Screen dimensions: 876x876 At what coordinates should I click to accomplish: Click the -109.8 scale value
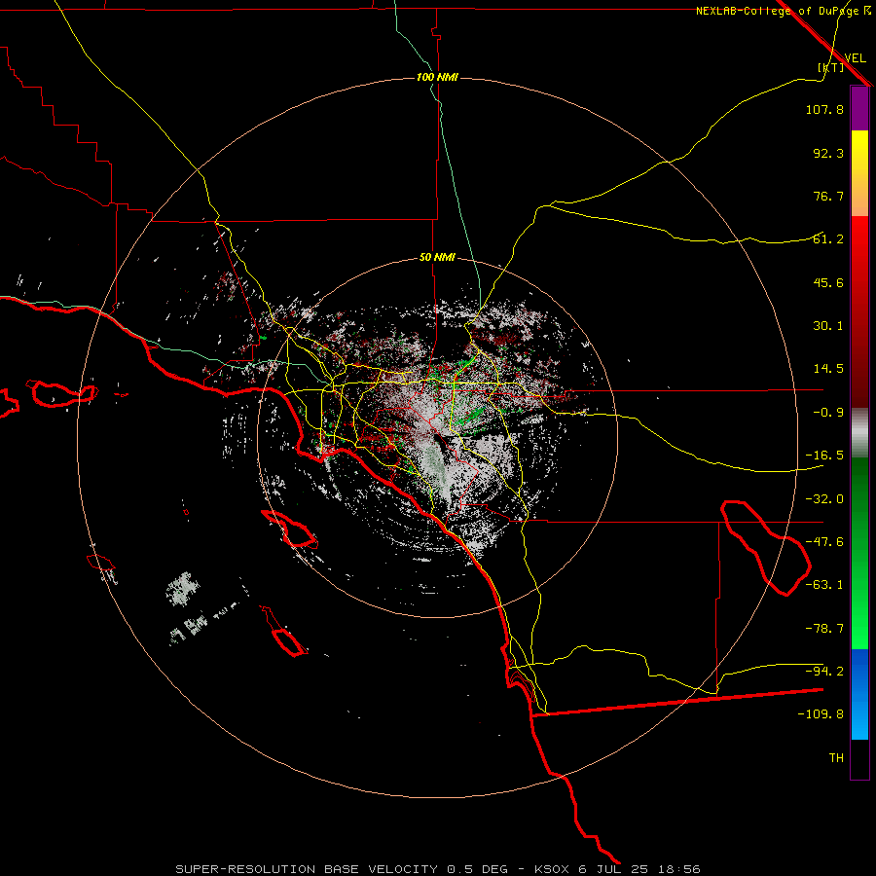pos(821,714)
